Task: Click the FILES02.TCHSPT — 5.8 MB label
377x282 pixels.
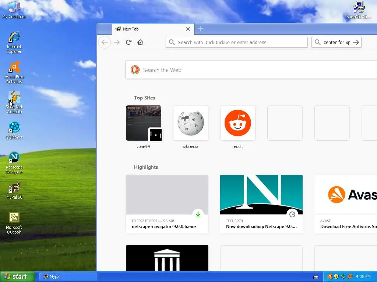Action: (x=153, y=221)
